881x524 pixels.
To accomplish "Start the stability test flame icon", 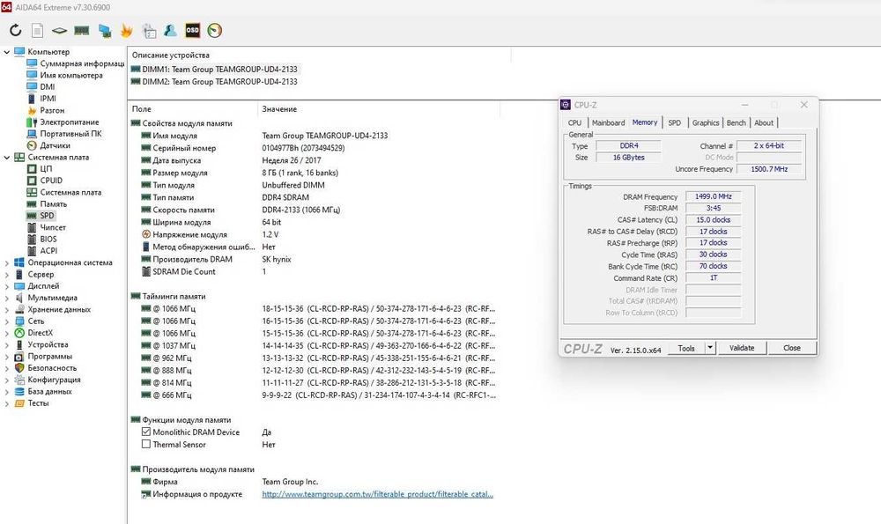I will (x=126, y=30).
